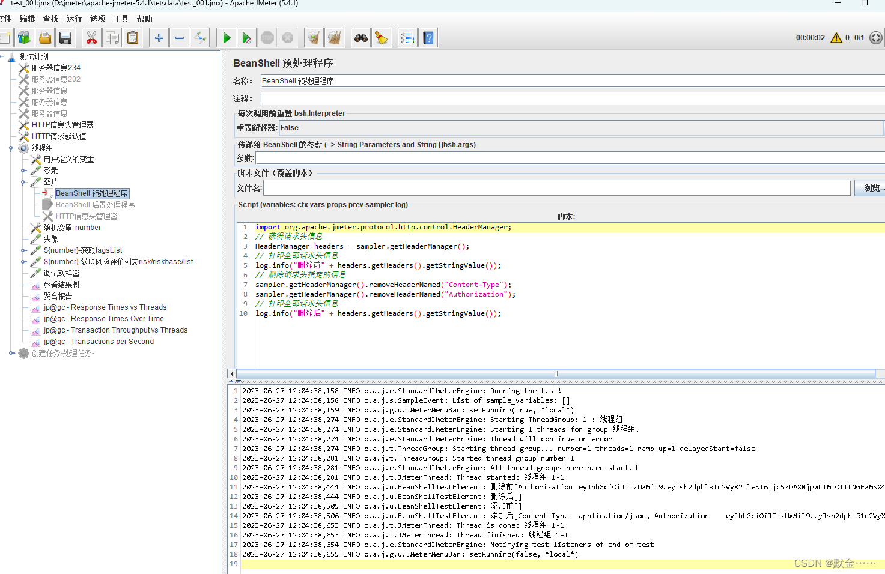The width and height of the screenshot is (885, 574).
Task: Click line 7 of the BeanShell script
Action: tap(383, 285)
